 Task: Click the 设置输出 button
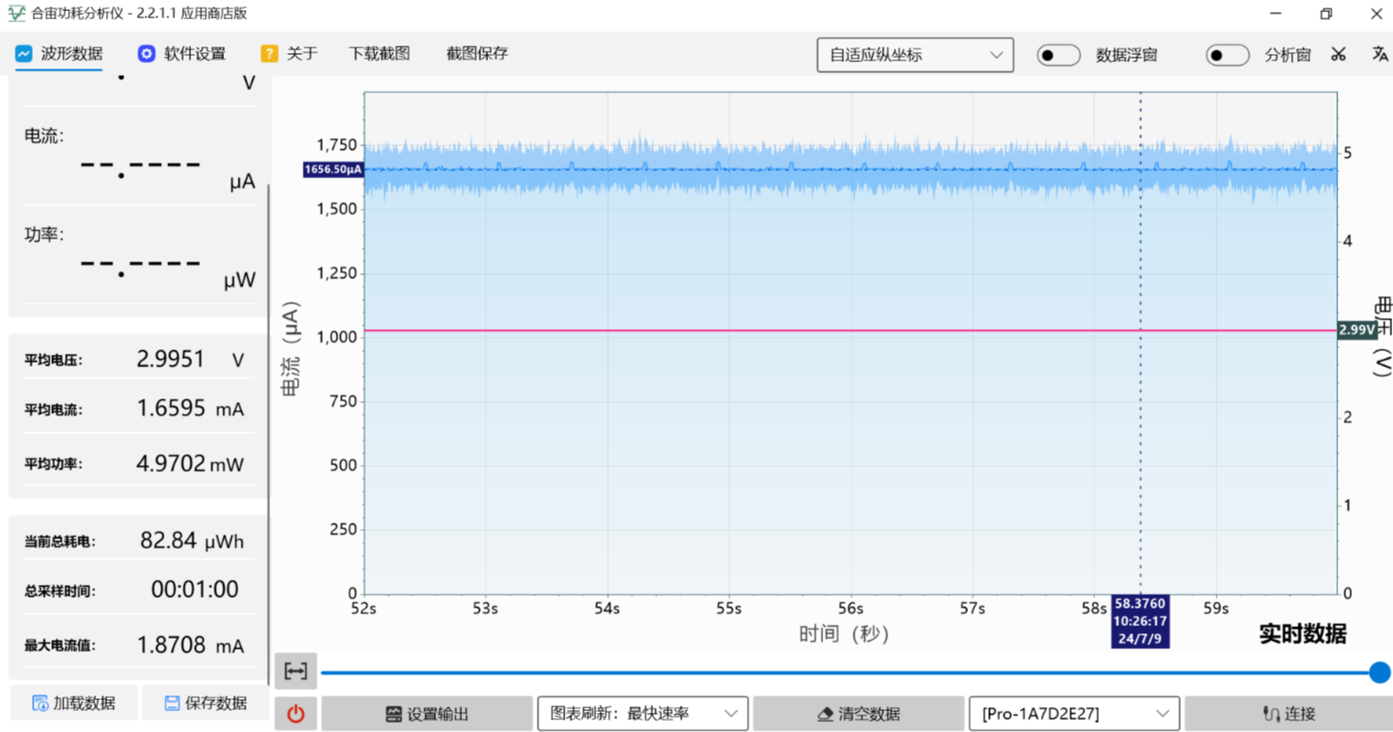coord(427,714)
